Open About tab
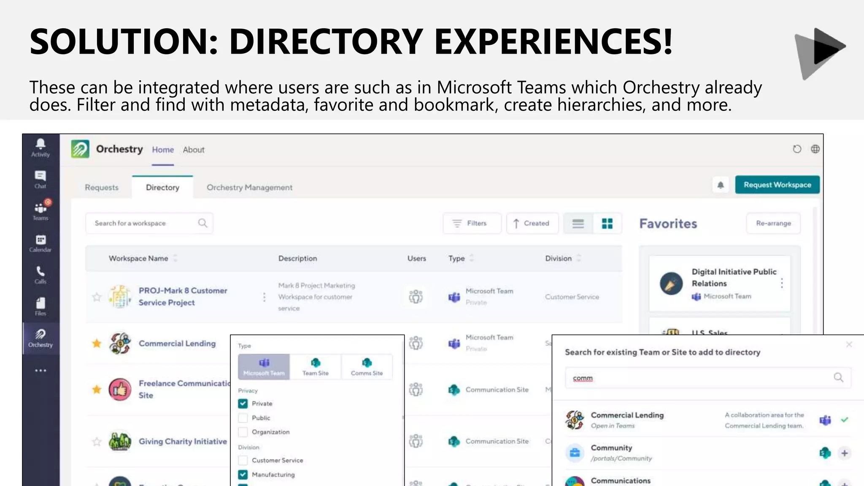 [194, 150]
